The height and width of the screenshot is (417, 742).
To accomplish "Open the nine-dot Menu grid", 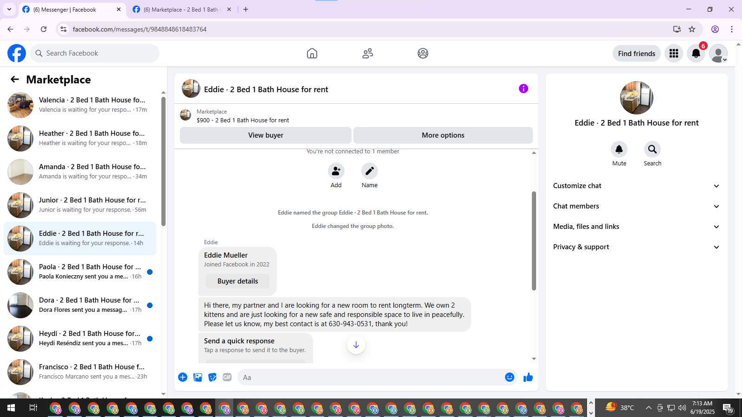I will point(674,53).
